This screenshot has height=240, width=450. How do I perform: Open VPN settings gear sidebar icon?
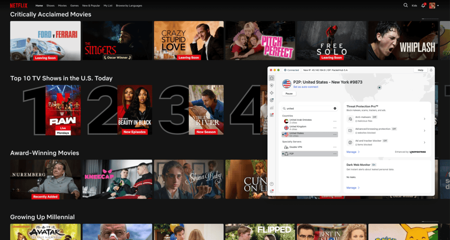[272, 191]
